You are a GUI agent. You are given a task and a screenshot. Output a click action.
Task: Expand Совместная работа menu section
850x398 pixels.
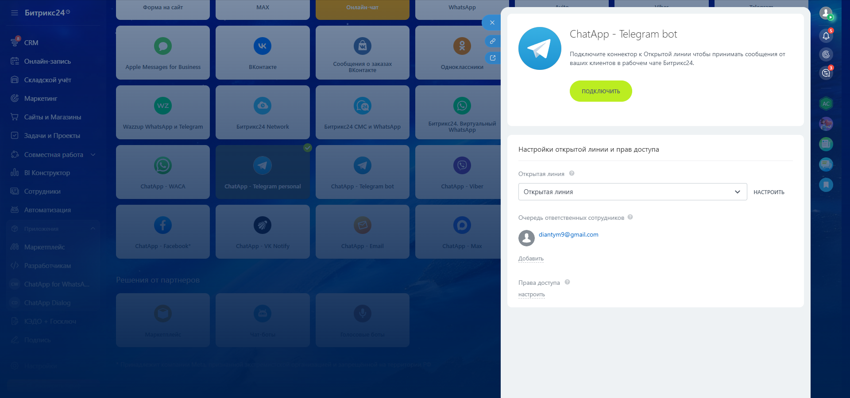[93, 155]
